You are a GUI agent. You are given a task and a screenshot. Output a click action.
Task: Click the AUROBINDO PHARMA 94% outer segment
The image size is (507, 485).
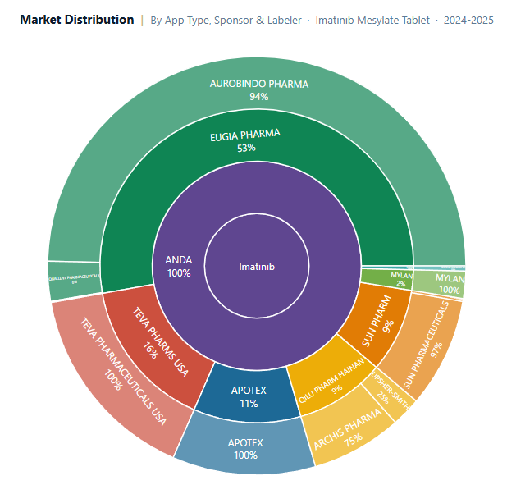(258, 90)
